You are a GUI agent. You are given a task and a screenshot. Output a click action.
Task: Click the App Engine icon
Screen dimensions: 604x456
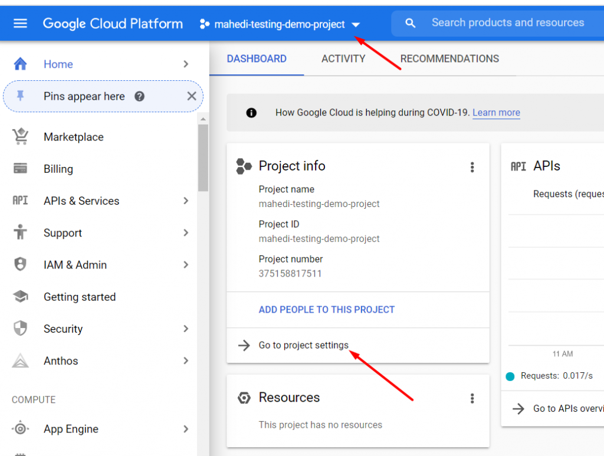[x=21, y=429]
